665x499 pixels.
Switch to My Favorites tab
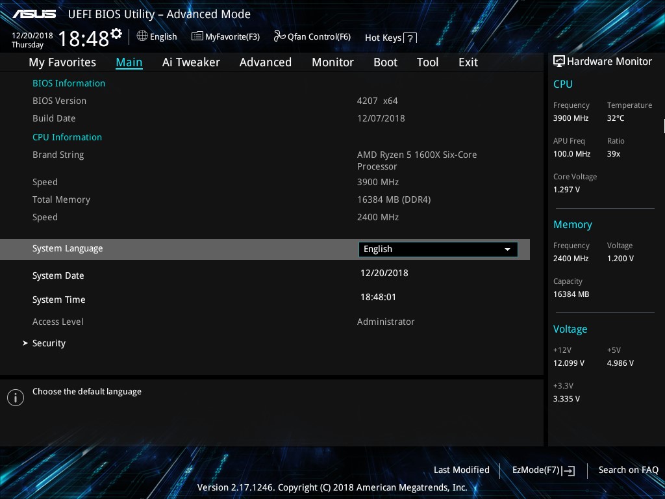(x=62, y=62)
